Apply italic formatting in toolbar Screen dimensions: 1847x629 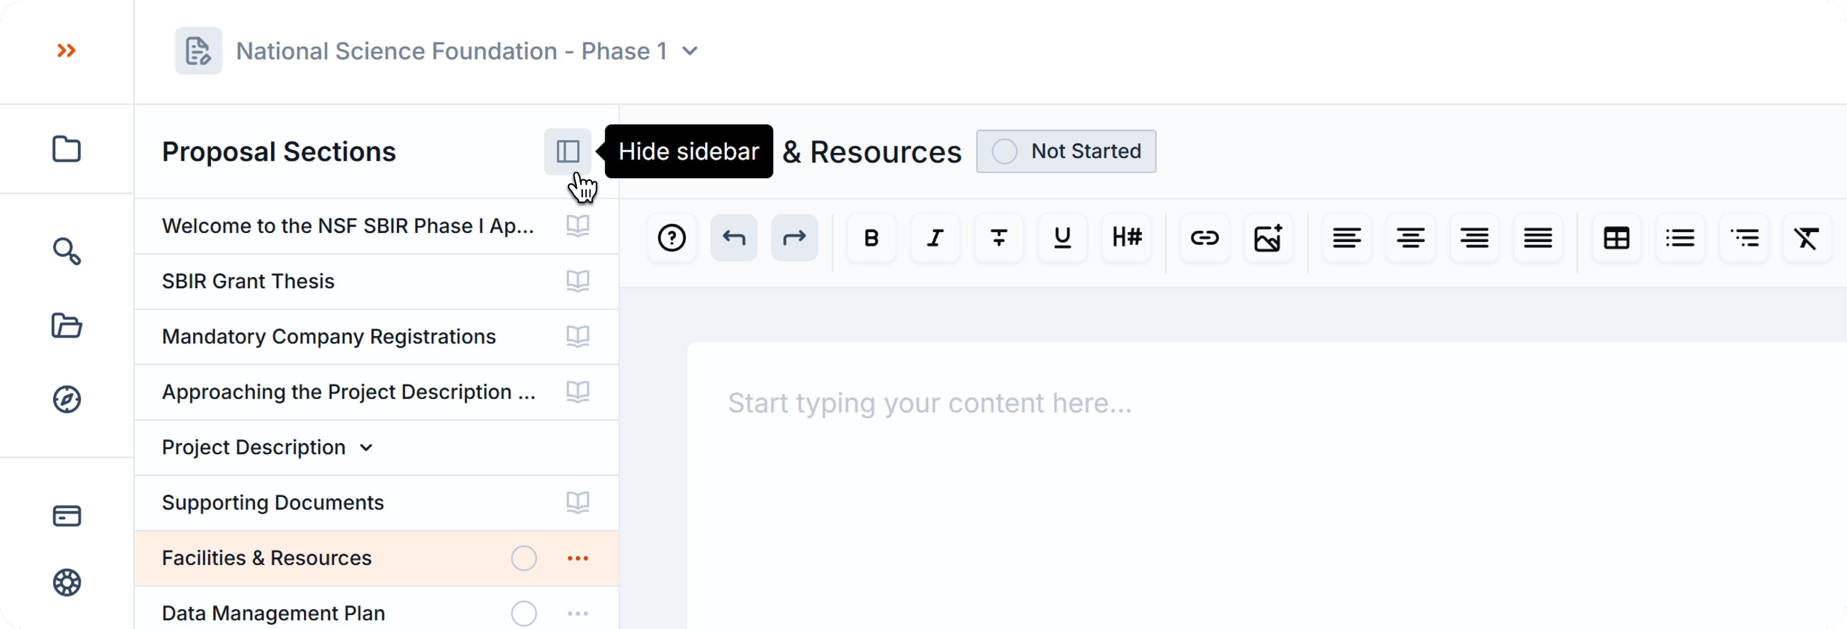(x=935, y=238)
